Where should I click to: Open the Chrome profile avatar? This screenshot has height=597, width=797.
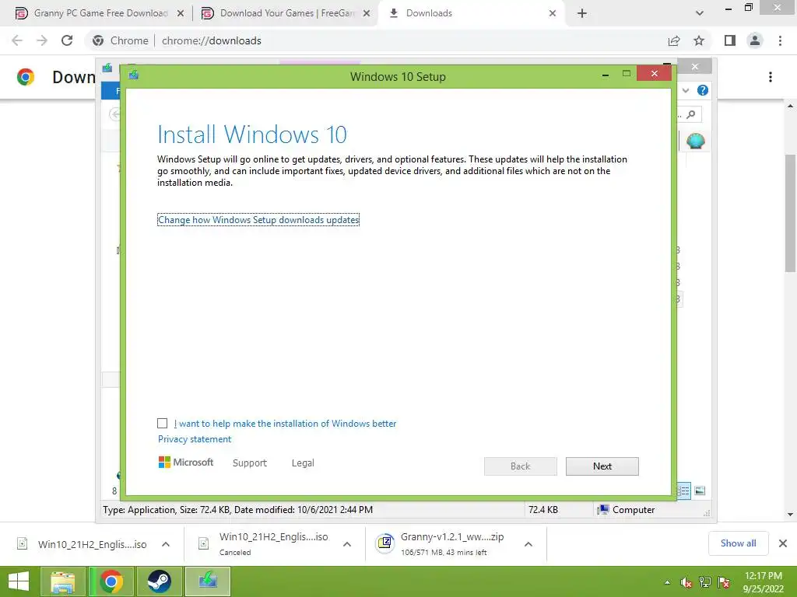pos(755,40)
